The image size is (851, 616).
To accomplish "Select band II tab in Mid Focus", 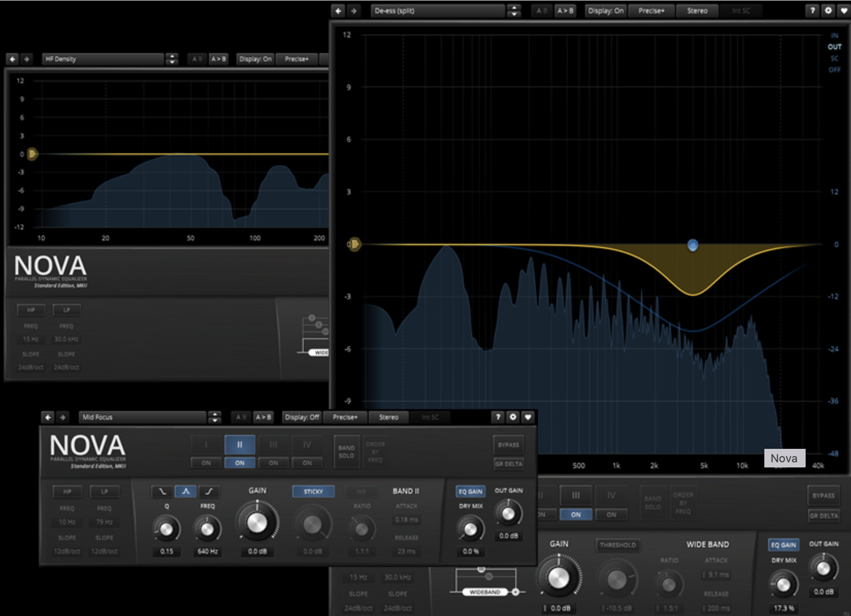I will point(240,445).
